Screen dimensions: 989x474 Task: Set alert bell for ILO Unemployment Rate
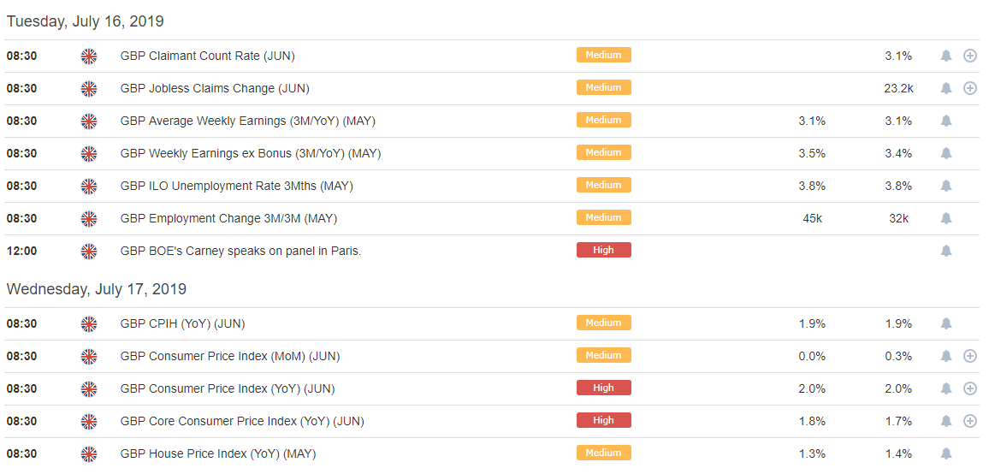[946, 186]
